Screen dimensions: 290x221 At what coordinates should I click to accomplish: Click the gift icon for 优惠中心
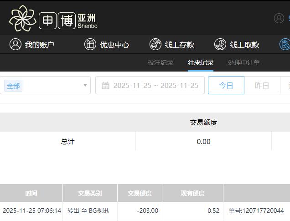point(90,44)
